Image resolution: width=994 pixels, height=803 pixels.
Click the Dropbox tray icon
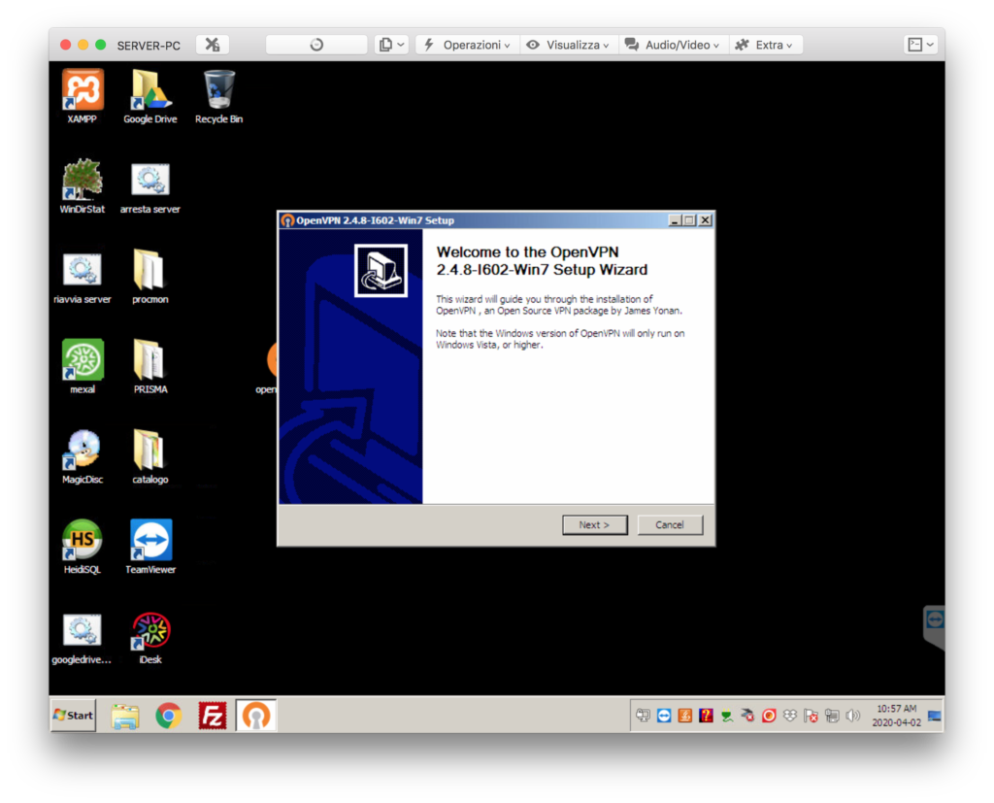pos(789,717)
